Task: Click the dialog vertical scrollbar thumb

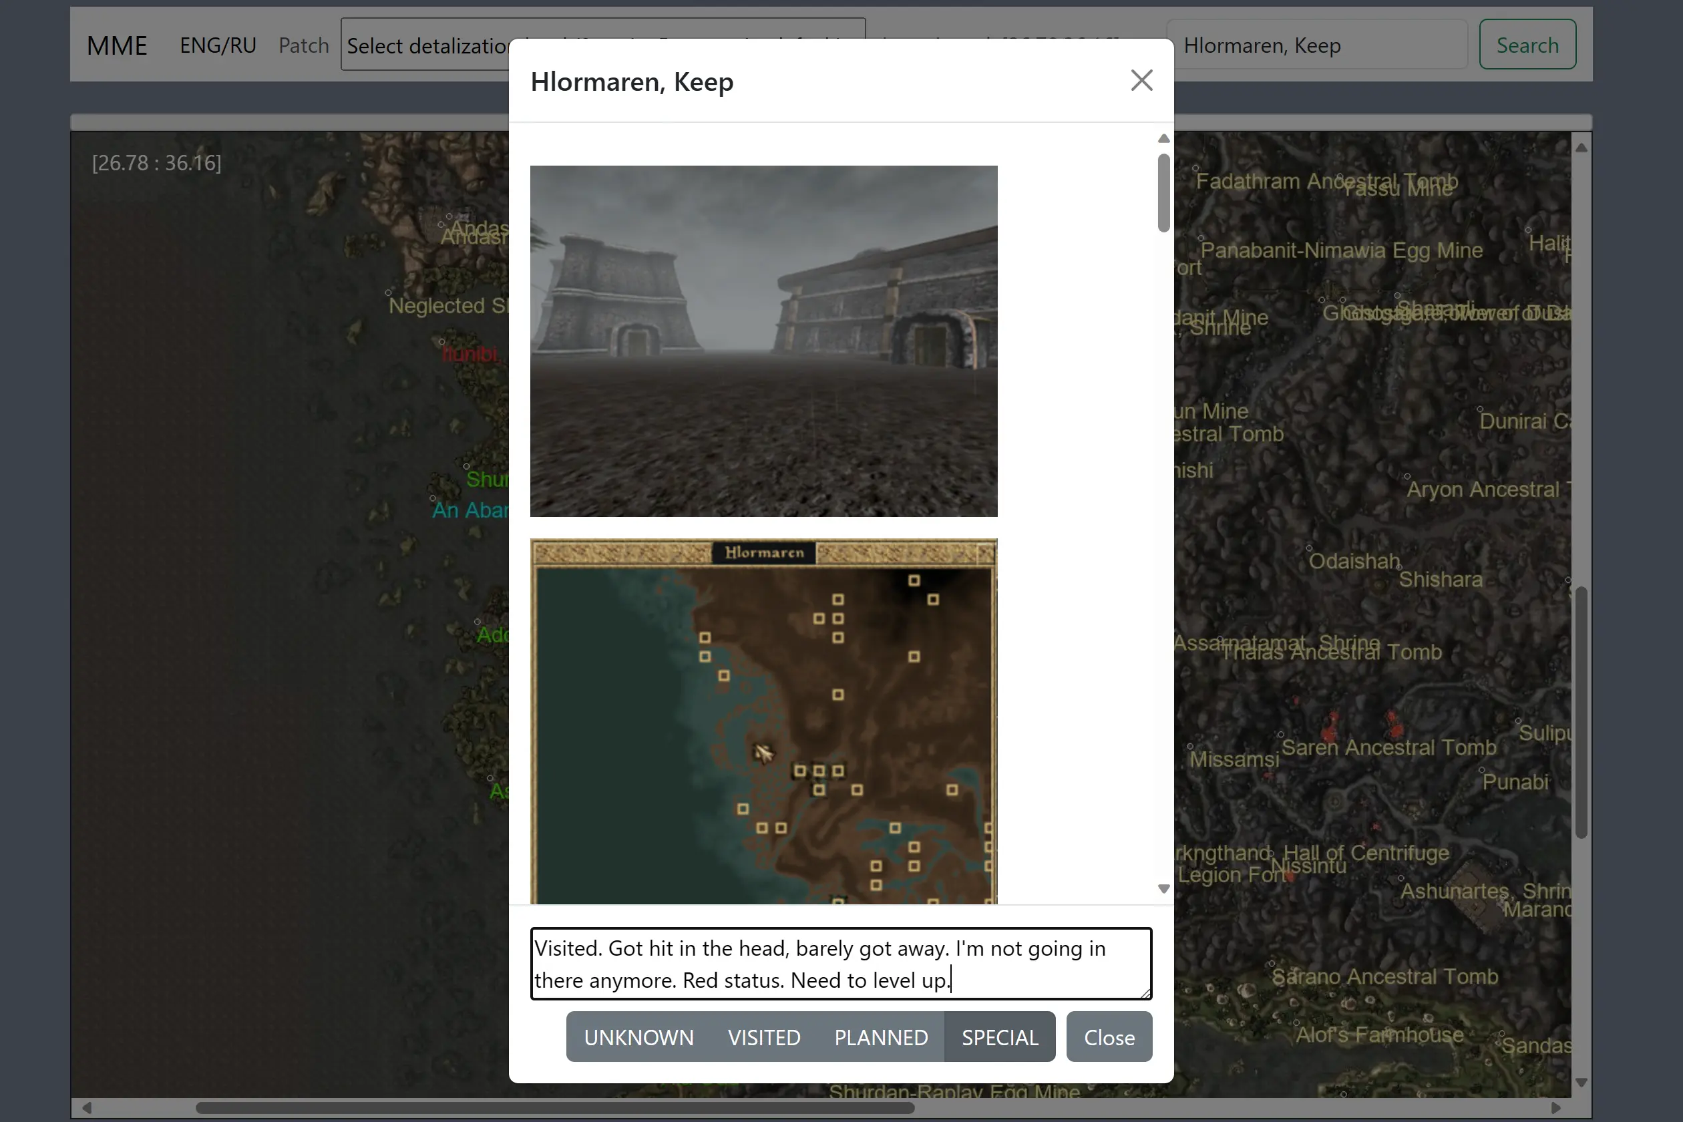Action: [x=1163, y=192]
